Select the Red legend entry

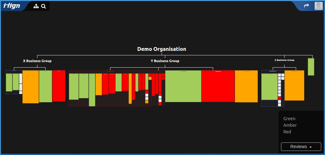287,132
